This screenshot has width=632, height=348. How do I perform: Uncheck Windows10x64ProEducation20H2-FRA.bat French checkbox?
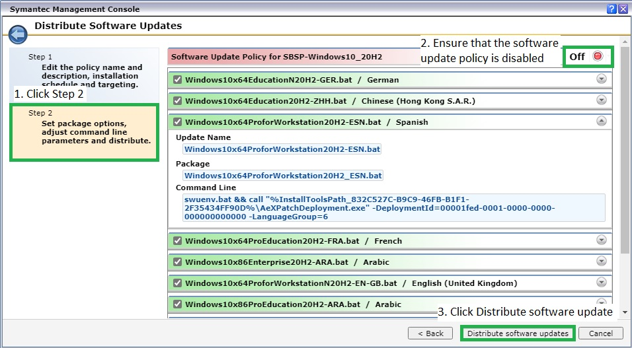[x=177, y=241]
